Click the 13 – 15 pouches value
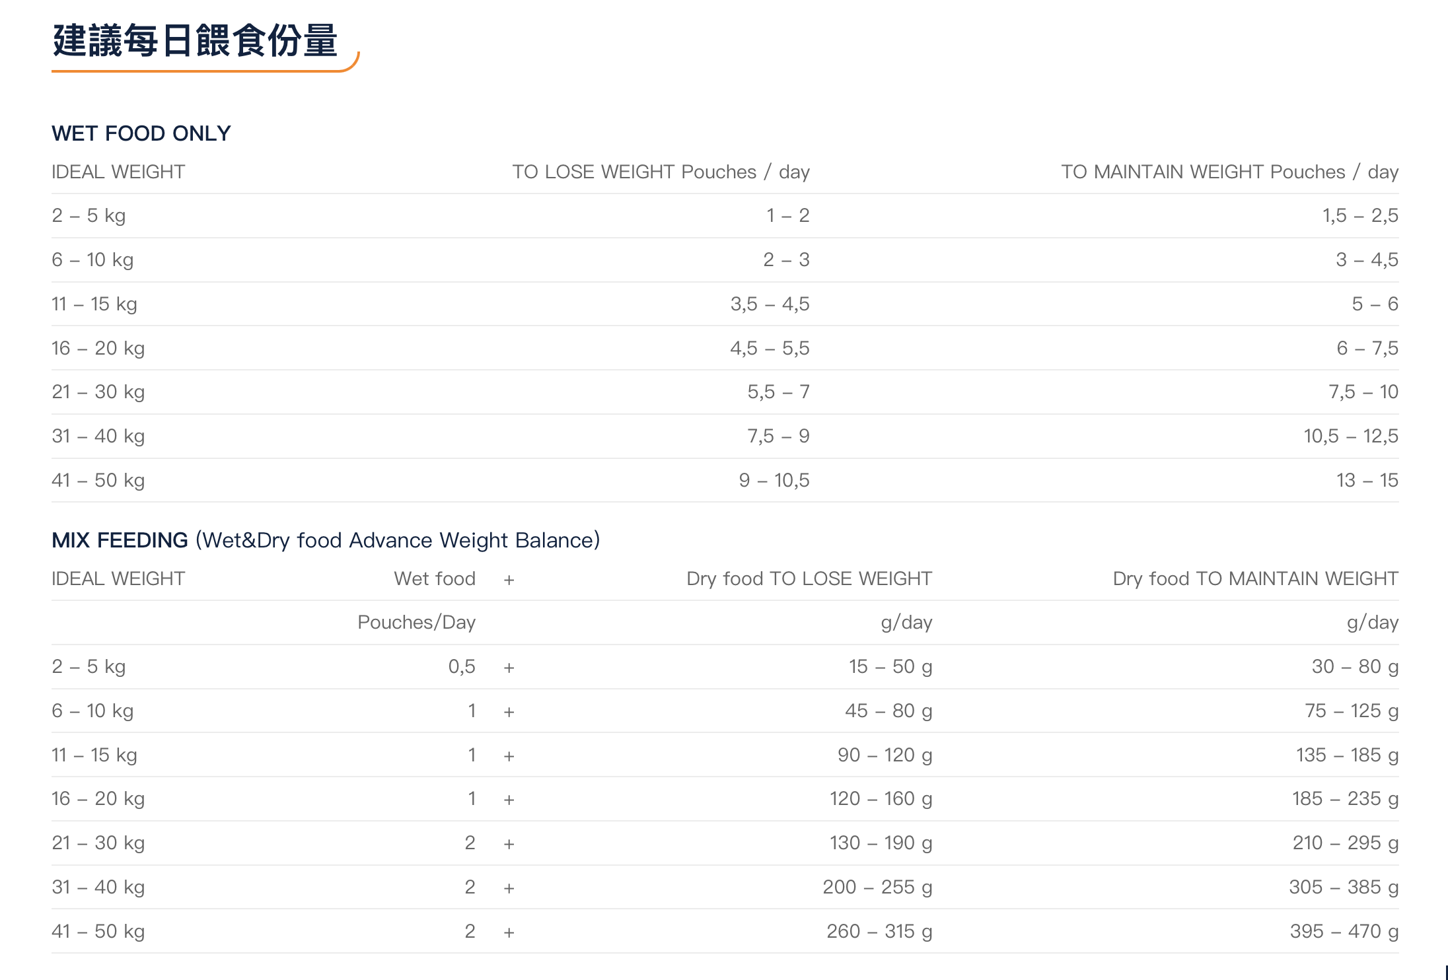The height and width of the screenshot is (980, 1448). coord(1367,480)
